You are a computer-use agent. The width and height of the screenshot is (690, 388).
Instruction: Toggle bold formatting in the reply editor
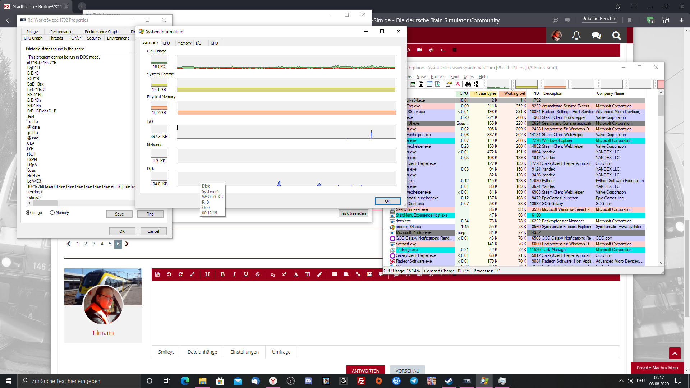coord(222,274)
